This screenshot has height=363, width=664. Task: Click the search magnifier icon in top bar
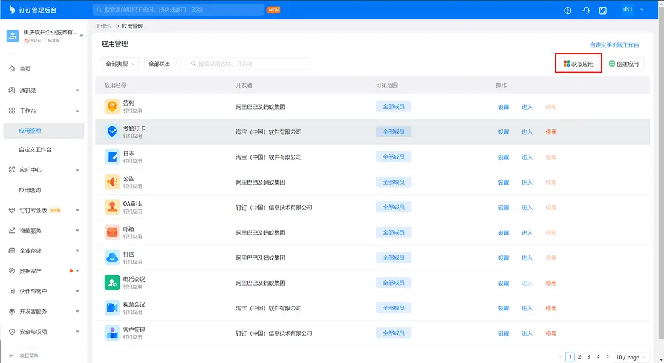99,10
